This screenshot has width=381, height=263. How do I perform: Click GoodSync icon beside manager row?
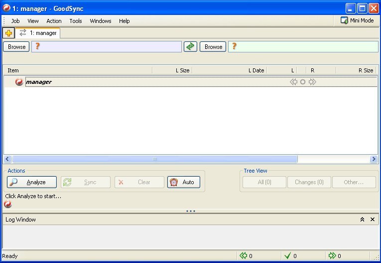(19, 82)
